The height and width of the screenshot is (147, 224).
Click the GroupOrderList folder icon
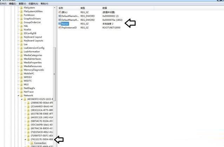pos(21,22)
